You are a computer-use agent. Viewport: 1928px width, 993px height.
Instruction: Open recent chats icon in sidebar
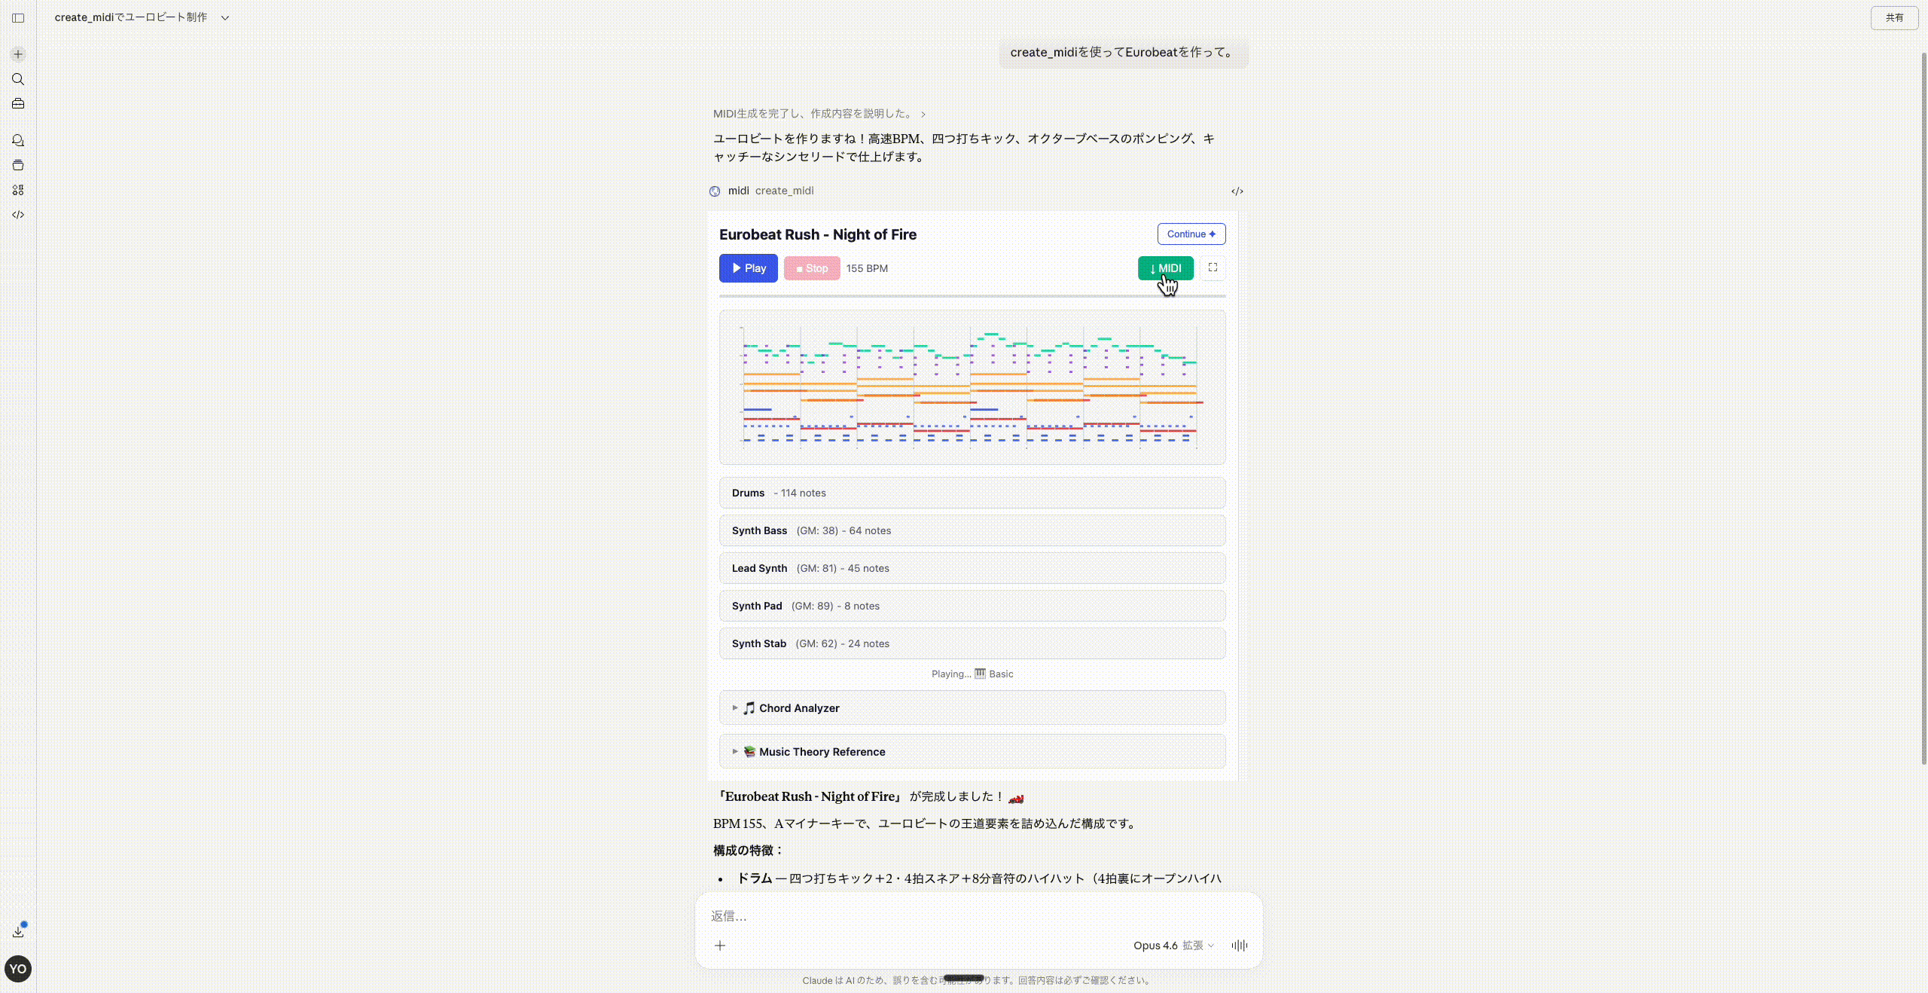19,141
